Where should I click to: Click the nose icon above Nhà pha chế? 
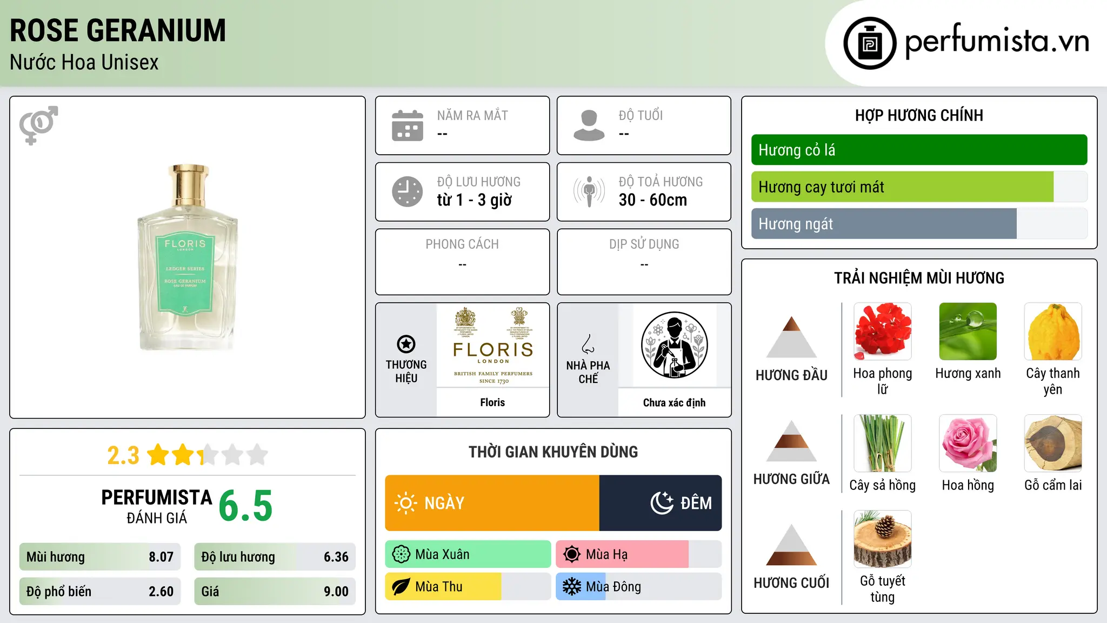tap(588, 344)
